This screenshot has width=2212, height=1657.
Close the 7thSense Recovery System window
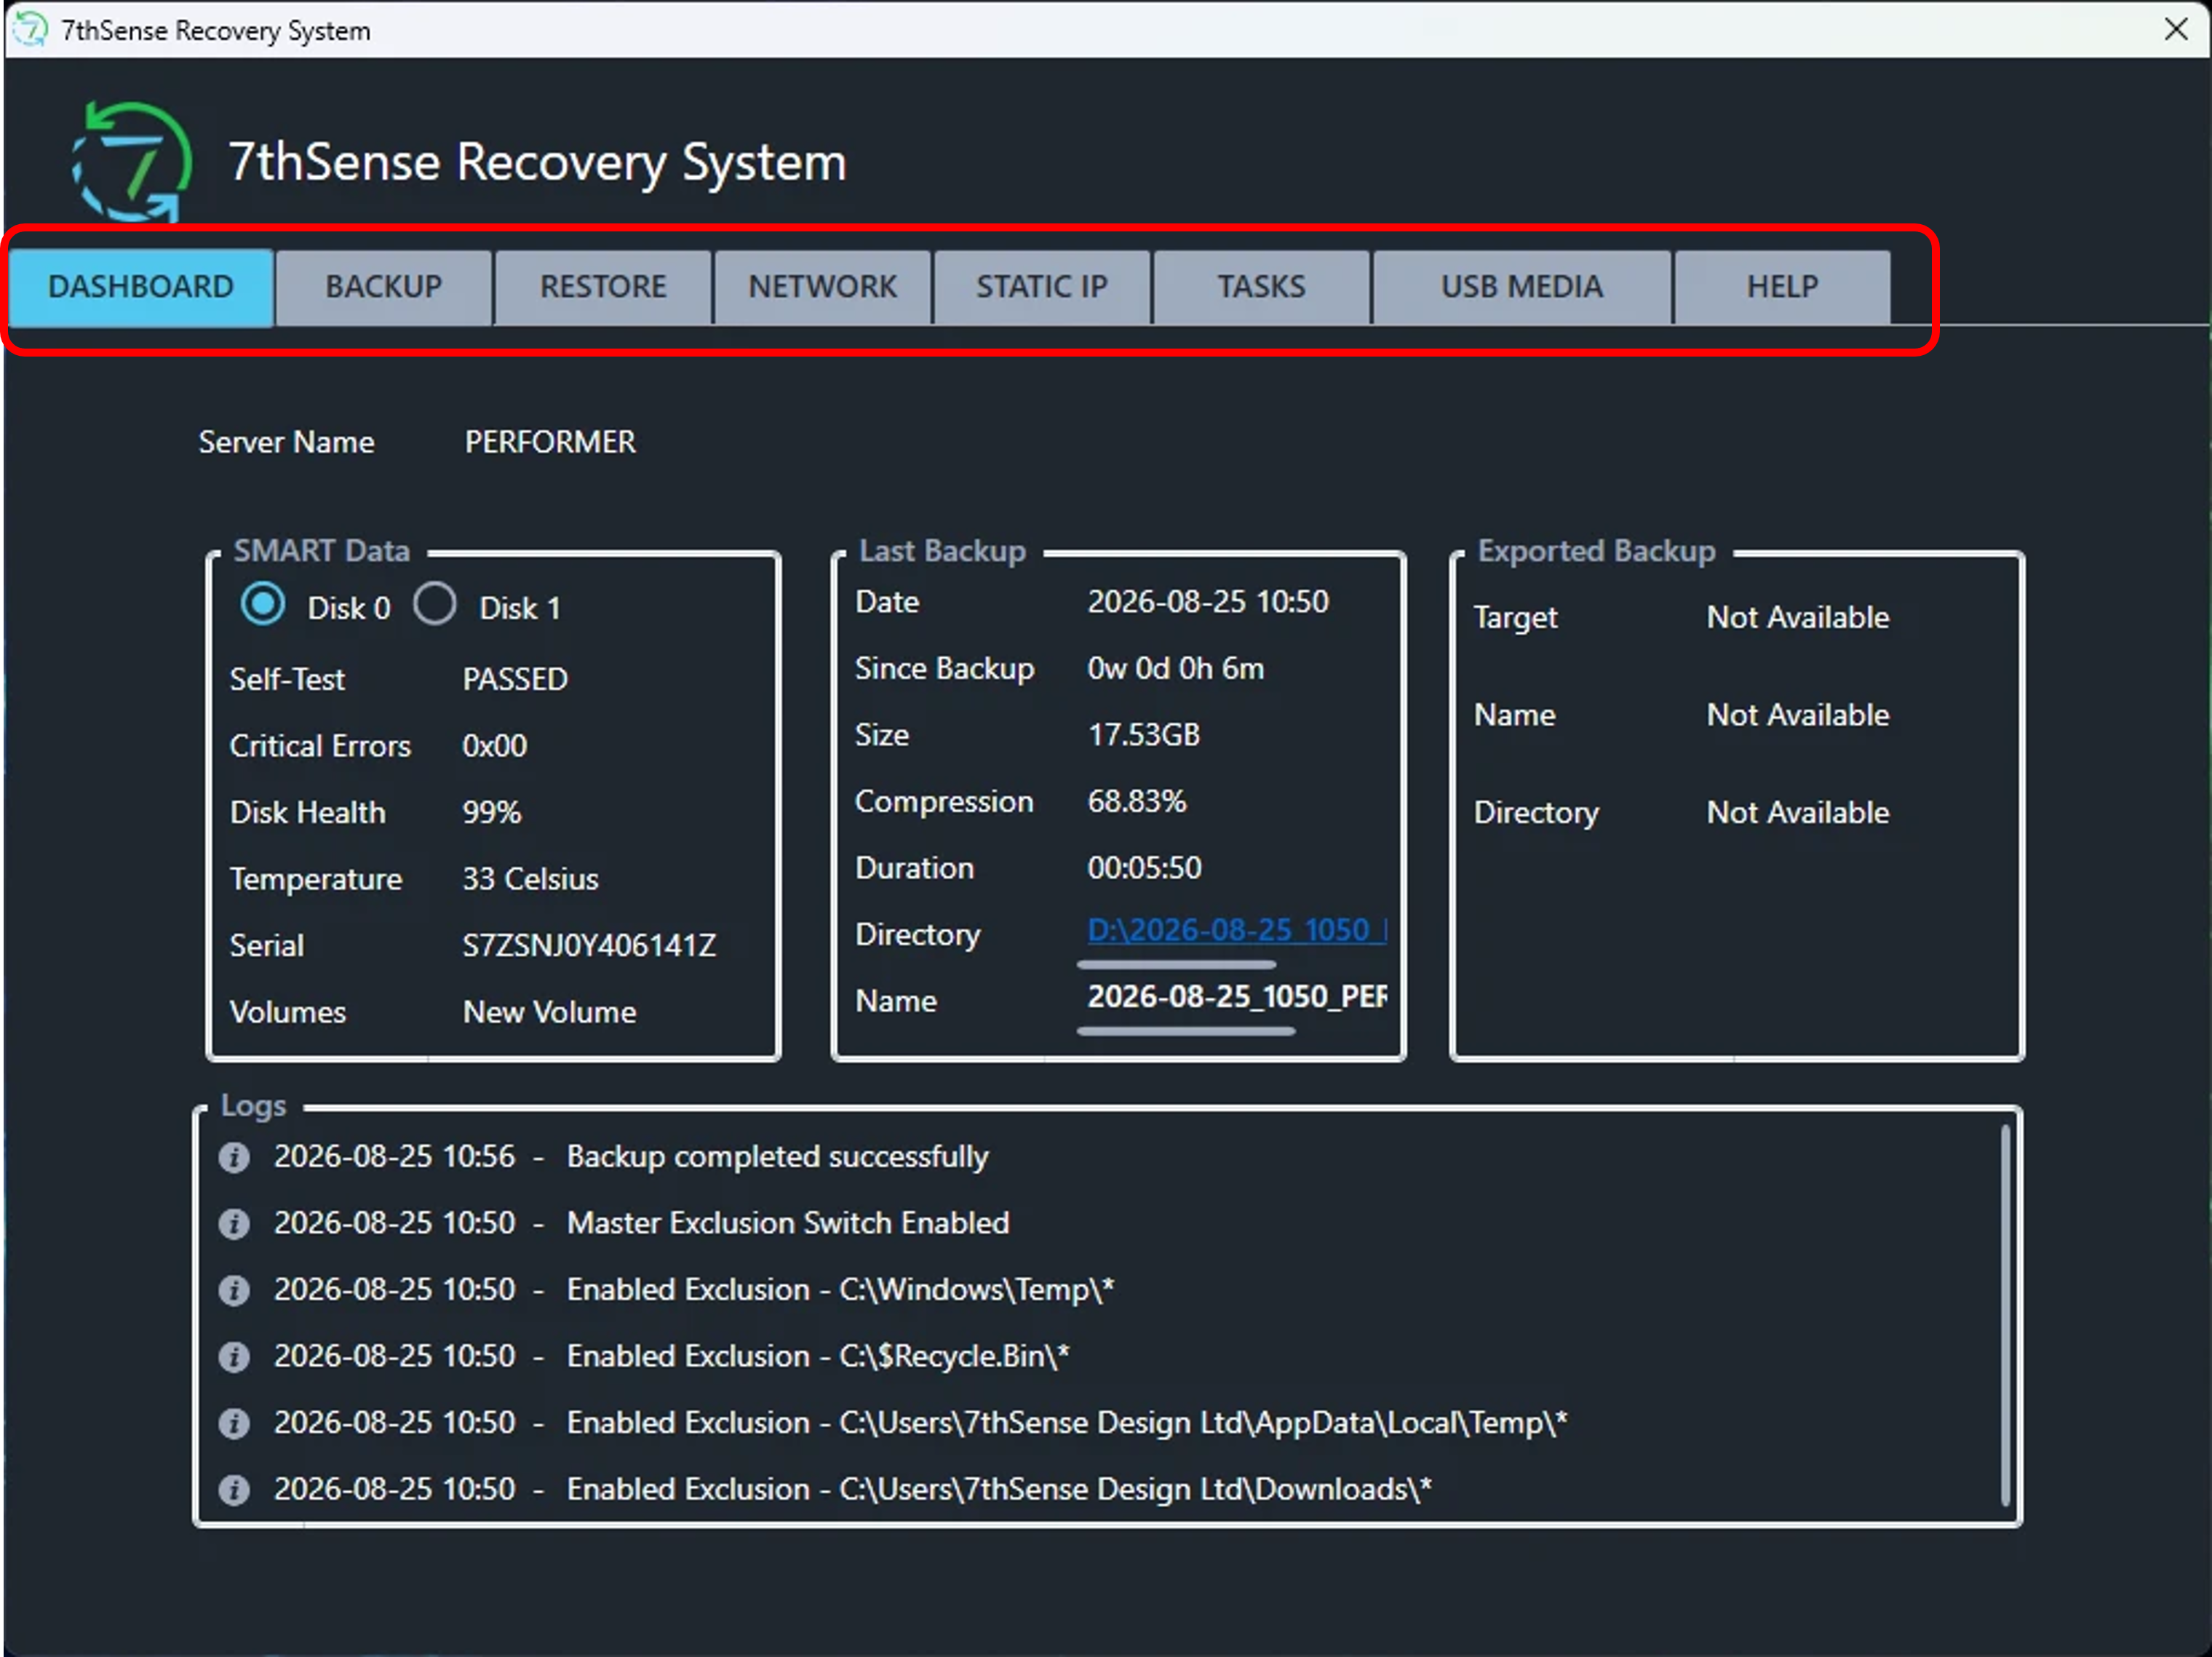(2176, 29)
